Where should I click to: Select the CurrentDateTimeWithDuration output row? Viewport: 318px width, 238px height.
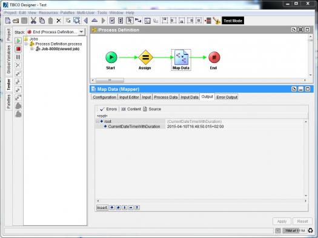pos(134,127)
